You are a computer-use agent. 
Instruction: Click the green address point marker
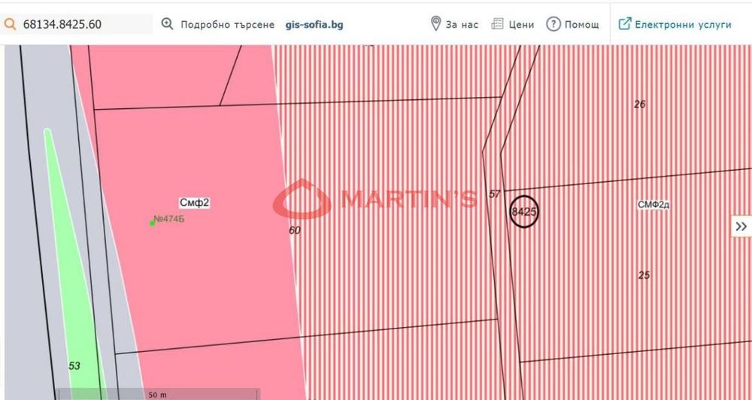coord(152,223)
